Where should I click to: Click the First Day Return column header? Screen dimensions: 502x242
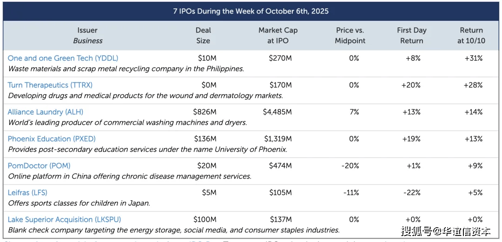(411, 35)
